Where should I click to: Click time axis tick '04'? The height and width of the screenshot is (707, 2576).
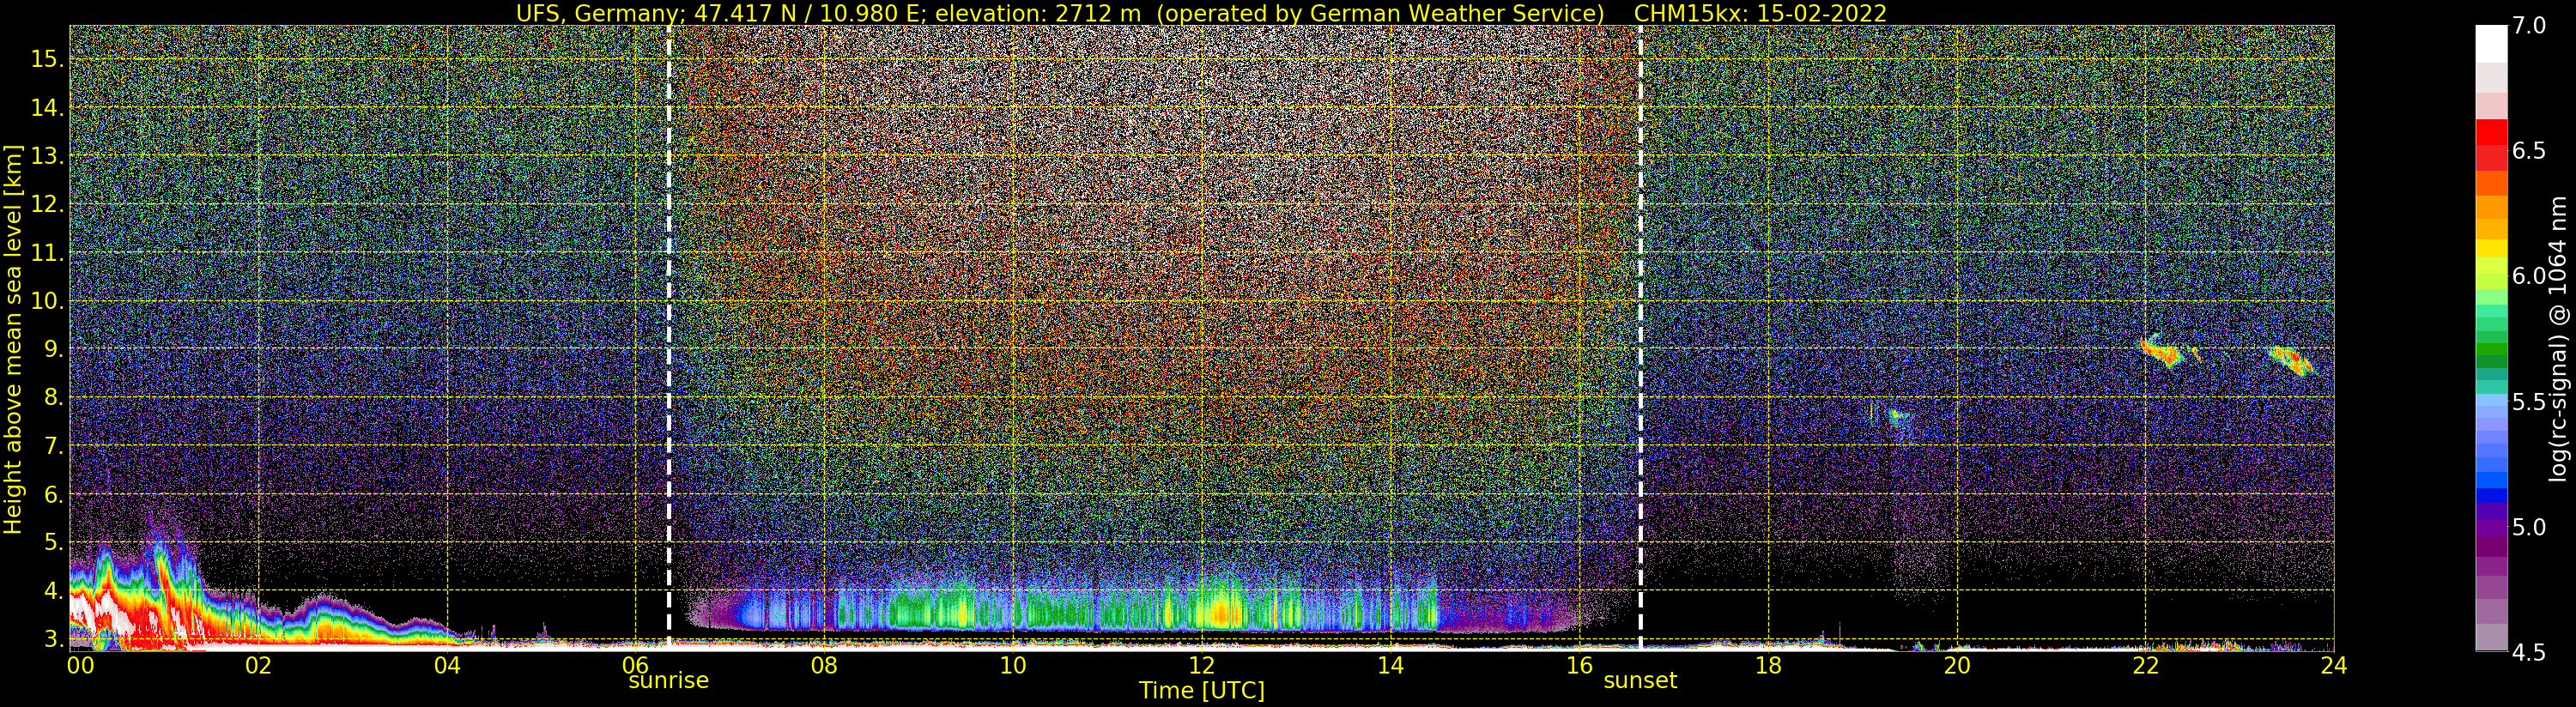pyautogui.click(x=447, y=665)
